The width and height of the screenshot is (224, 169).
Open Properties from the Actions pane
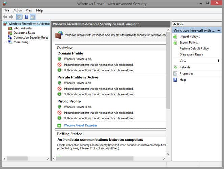coord(186,74)
